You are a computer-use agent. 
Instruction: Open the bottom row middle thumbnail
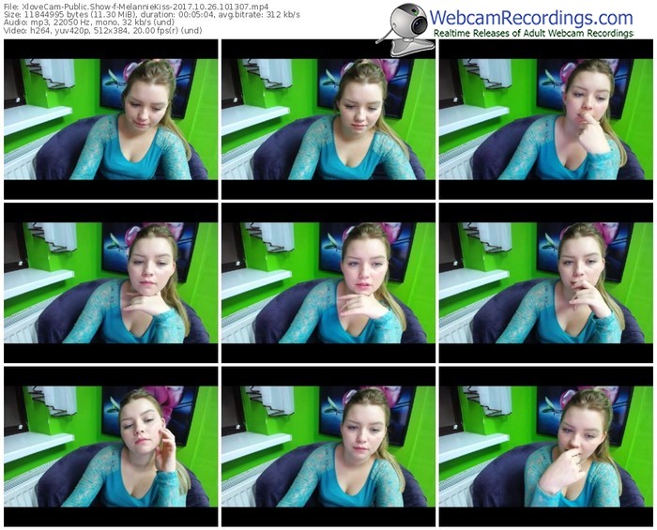point(328,447)
